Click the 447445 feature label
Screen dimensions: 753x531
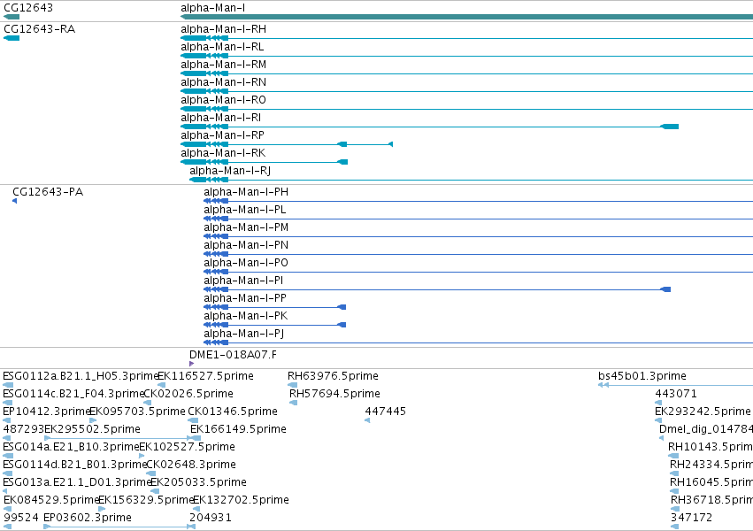(385, 412)
